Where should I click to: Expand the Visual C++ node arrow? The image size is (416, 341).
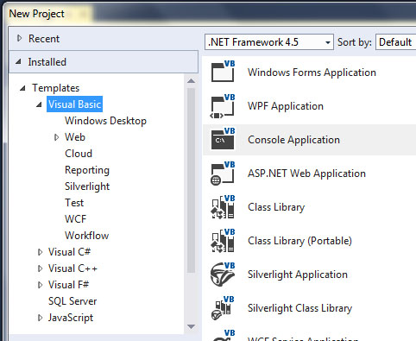[x=40, y=268]
